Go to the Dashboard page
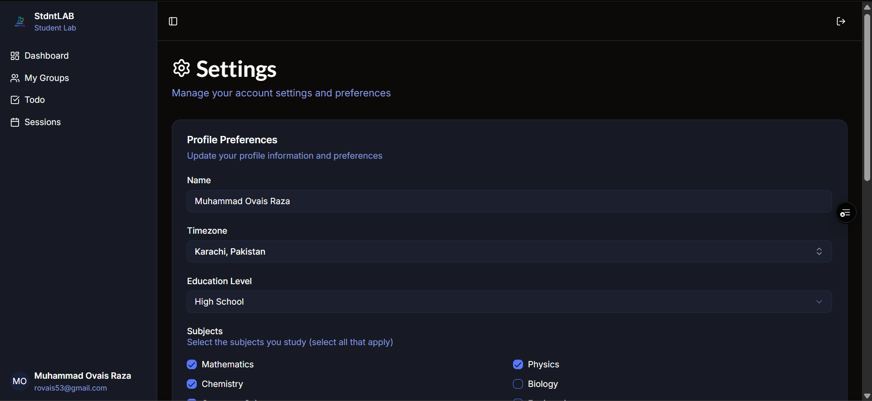 click(46, 56)
